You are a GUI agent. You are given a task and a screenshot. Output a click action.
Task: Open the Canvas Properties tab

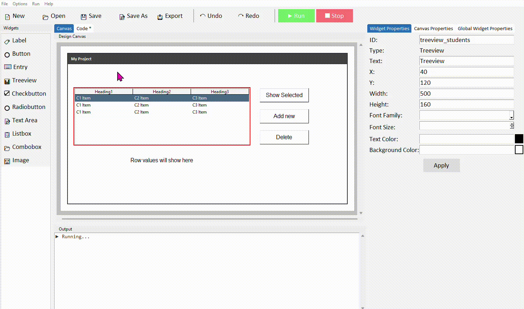pyautogui.click(x=433, y=28)
